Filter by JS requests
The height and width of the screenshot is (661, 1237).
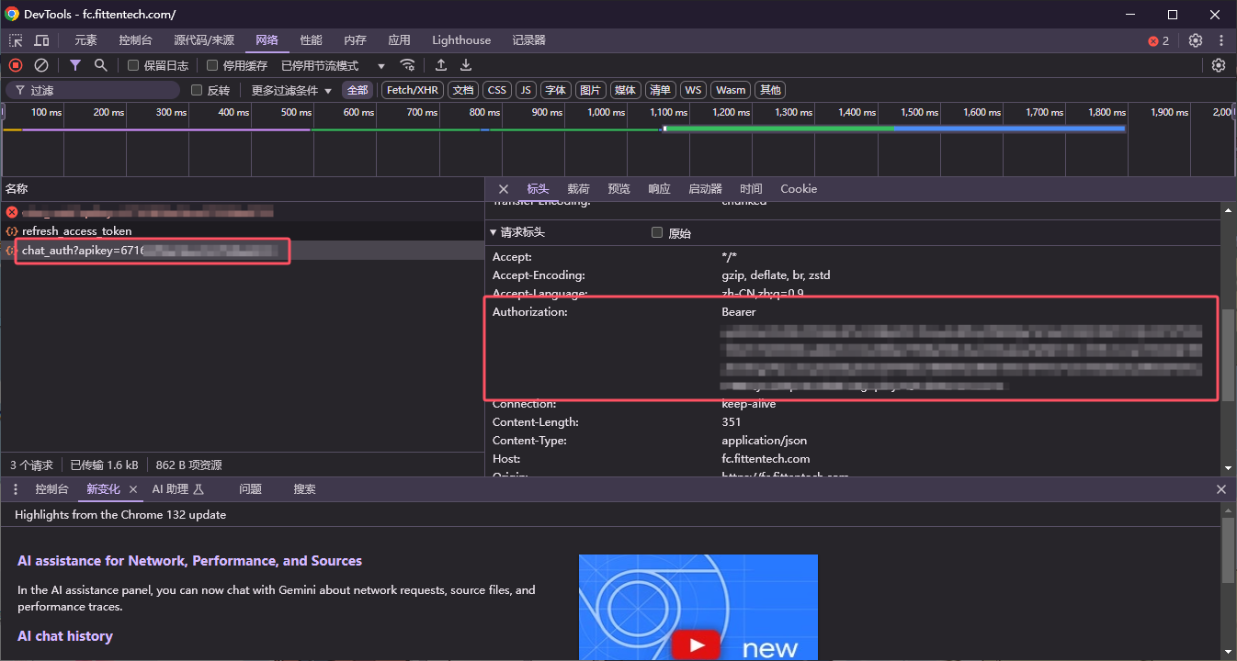pyautogui.click(x=526, y=90)
